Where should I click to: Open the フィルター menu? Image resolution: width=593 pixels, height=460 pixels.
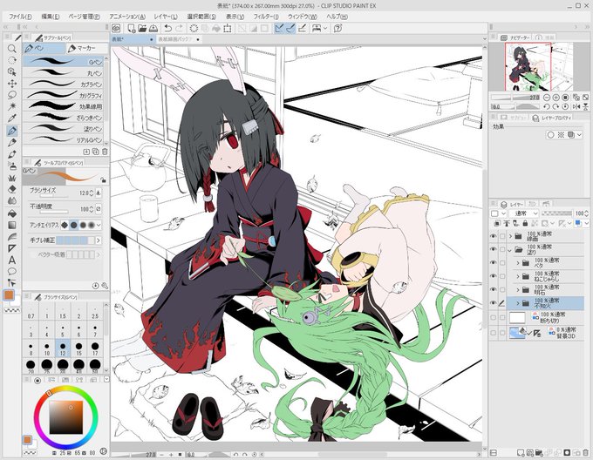(266, 17)
